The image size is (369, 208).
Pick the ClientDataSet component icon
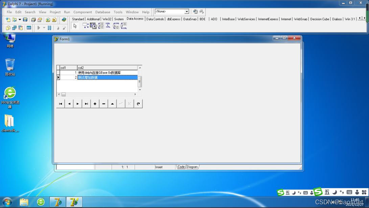tap(93, 26)
